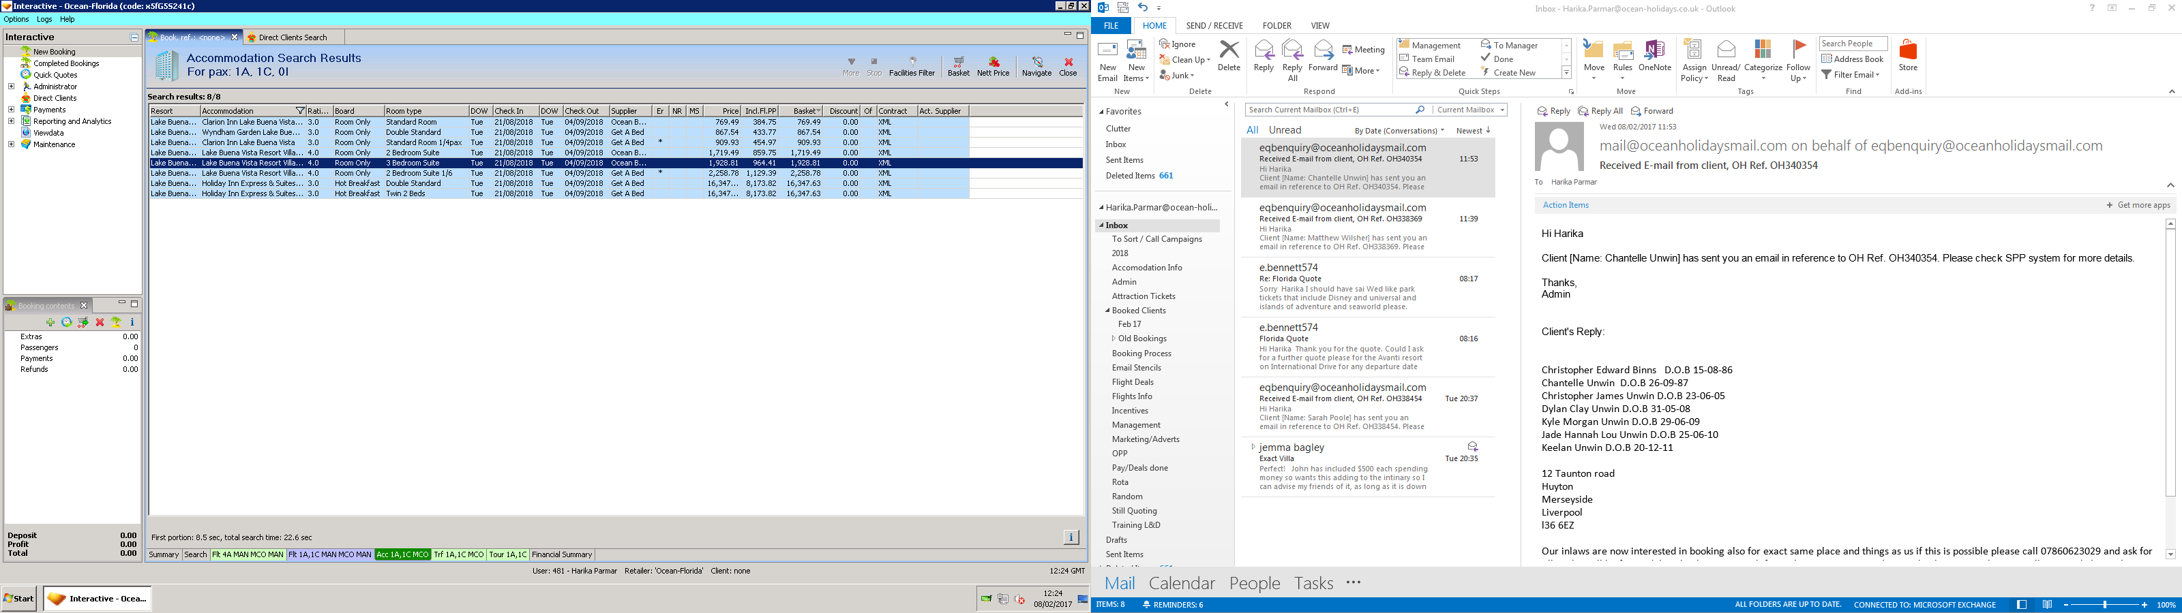This screenshot has width=2182, height=613.
Task: Click the Interactive - Ocea... taskbar button
Action: point(98,598)
